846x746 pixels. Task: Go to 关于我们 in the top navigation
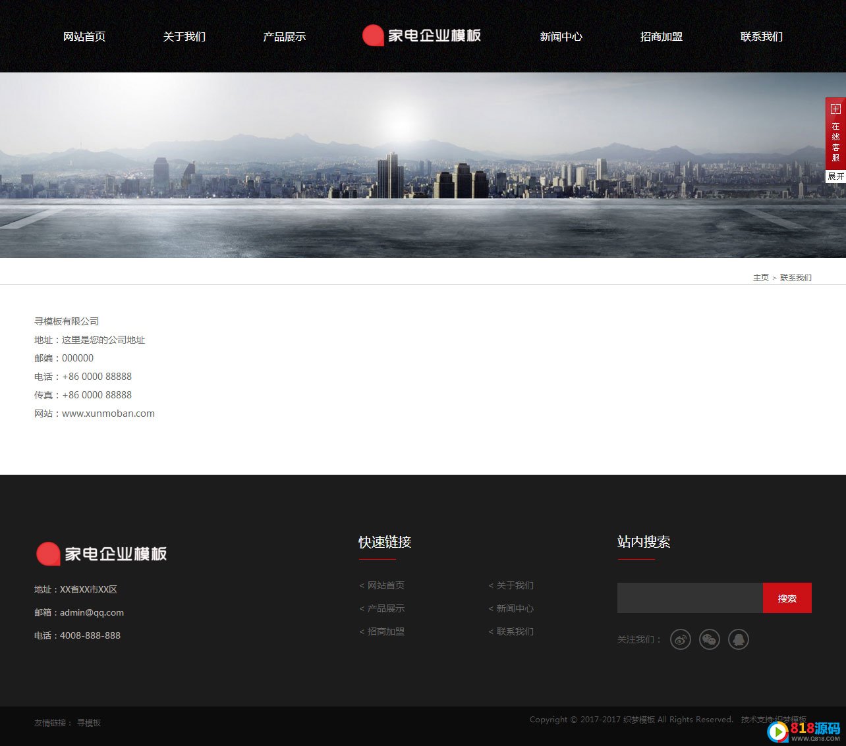(184, 37)
